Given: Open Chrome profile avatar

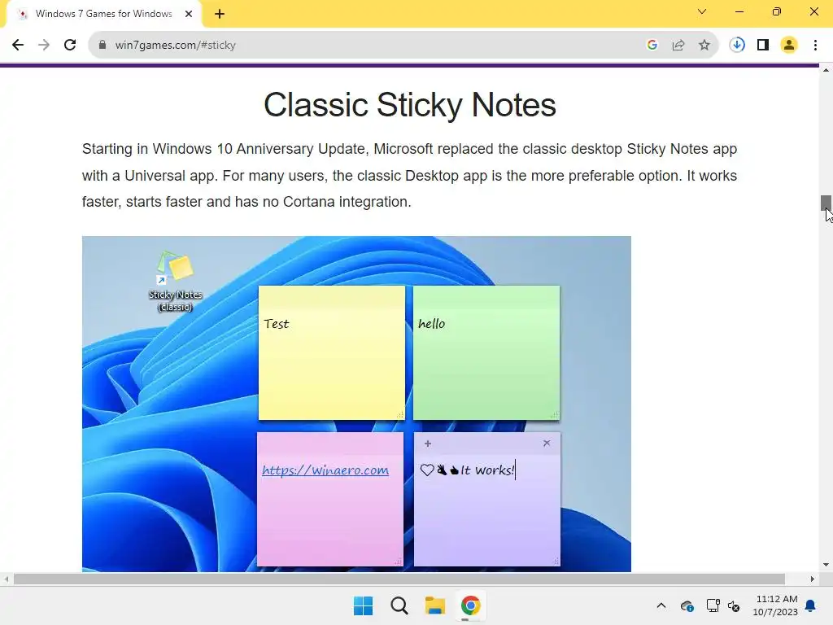Looking at the screenshot, I should [x=789, y=46].
